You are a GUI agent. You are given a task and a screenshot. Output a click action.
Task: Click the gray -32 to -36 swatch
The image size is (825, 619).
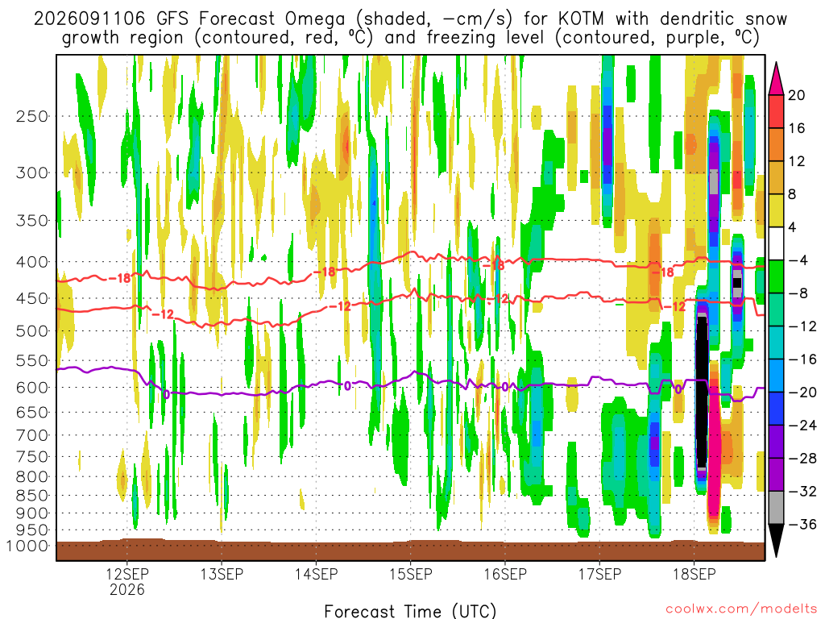776,508
